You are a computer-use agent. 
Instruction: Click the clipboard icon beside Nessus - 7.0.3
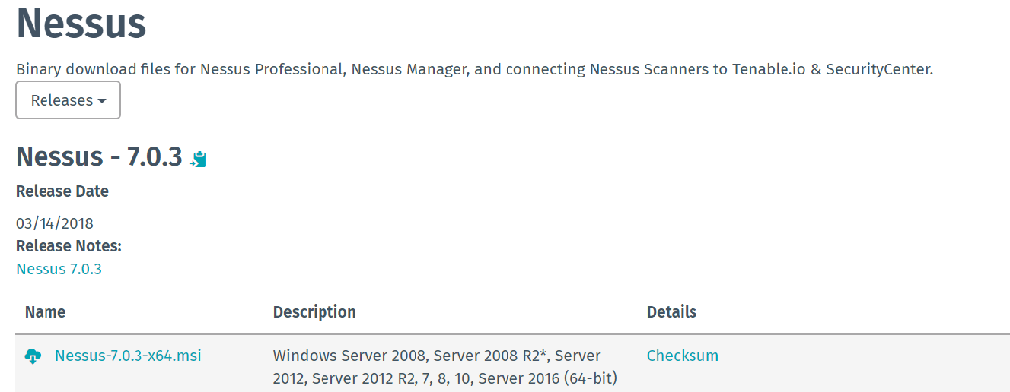click(x=199, y=159)
